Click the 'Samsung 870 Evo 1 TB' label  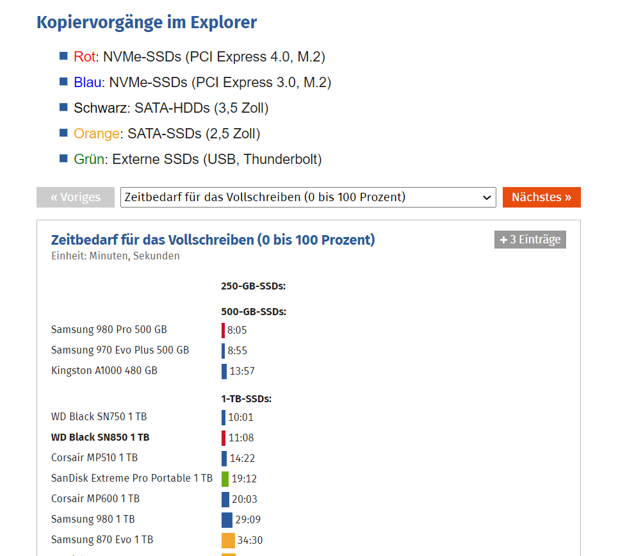[102, 539]
